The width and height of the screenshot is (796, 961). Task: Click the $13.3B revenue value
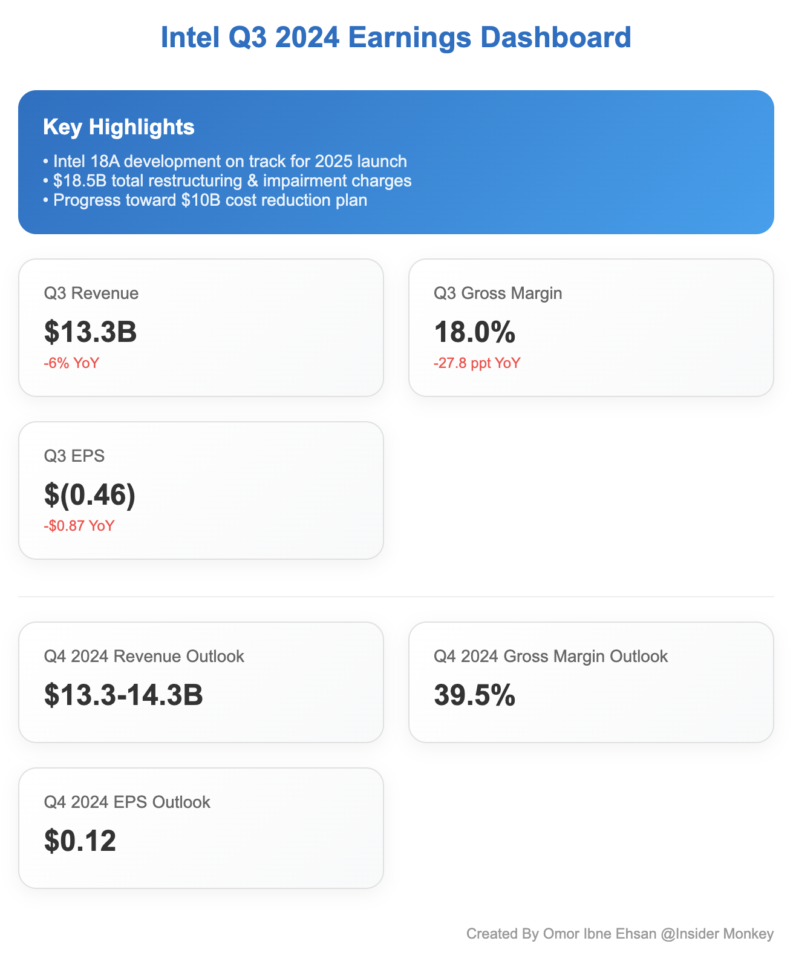click(x=91, y=332)
